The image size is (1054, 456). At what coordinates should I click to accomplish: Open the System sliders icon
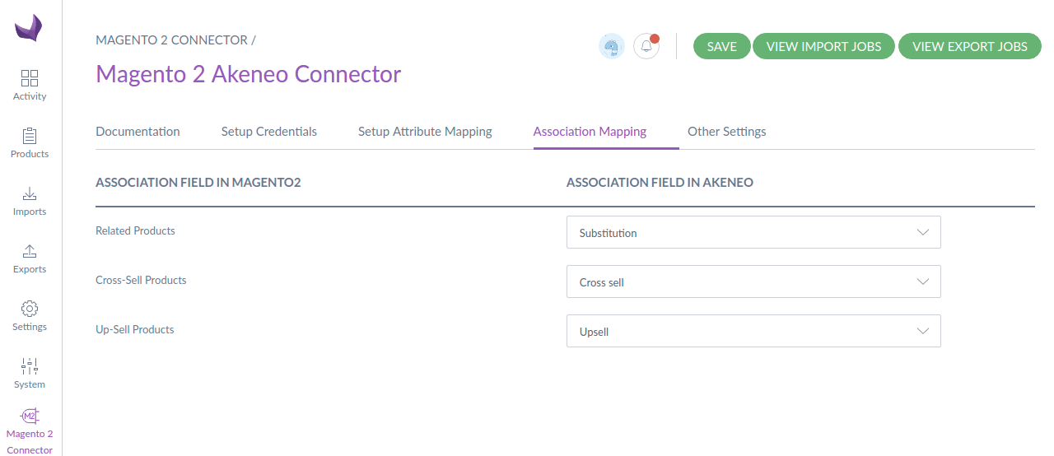click(30, 367)
